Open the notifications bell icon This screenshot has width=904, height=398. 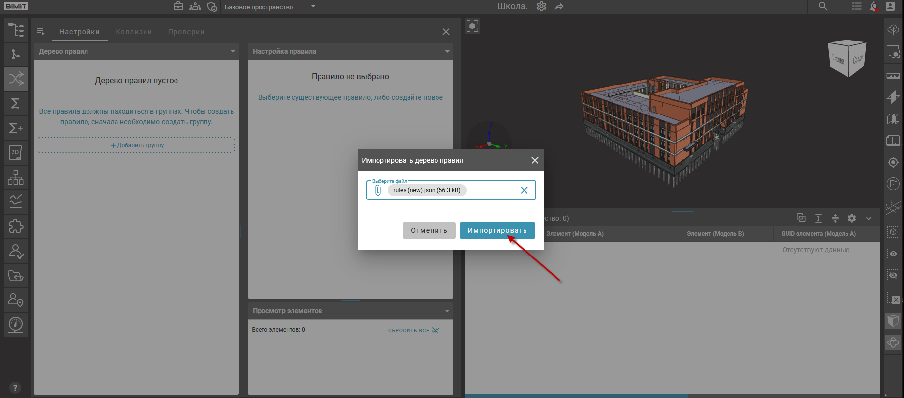874,7
